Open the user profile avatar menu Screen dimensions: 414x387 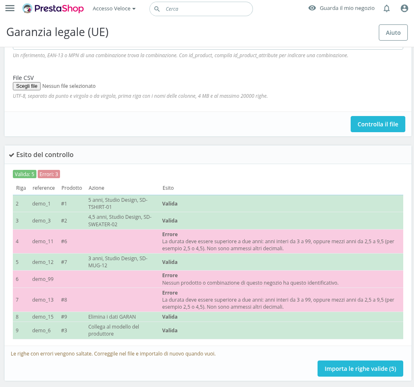[404, 8]
